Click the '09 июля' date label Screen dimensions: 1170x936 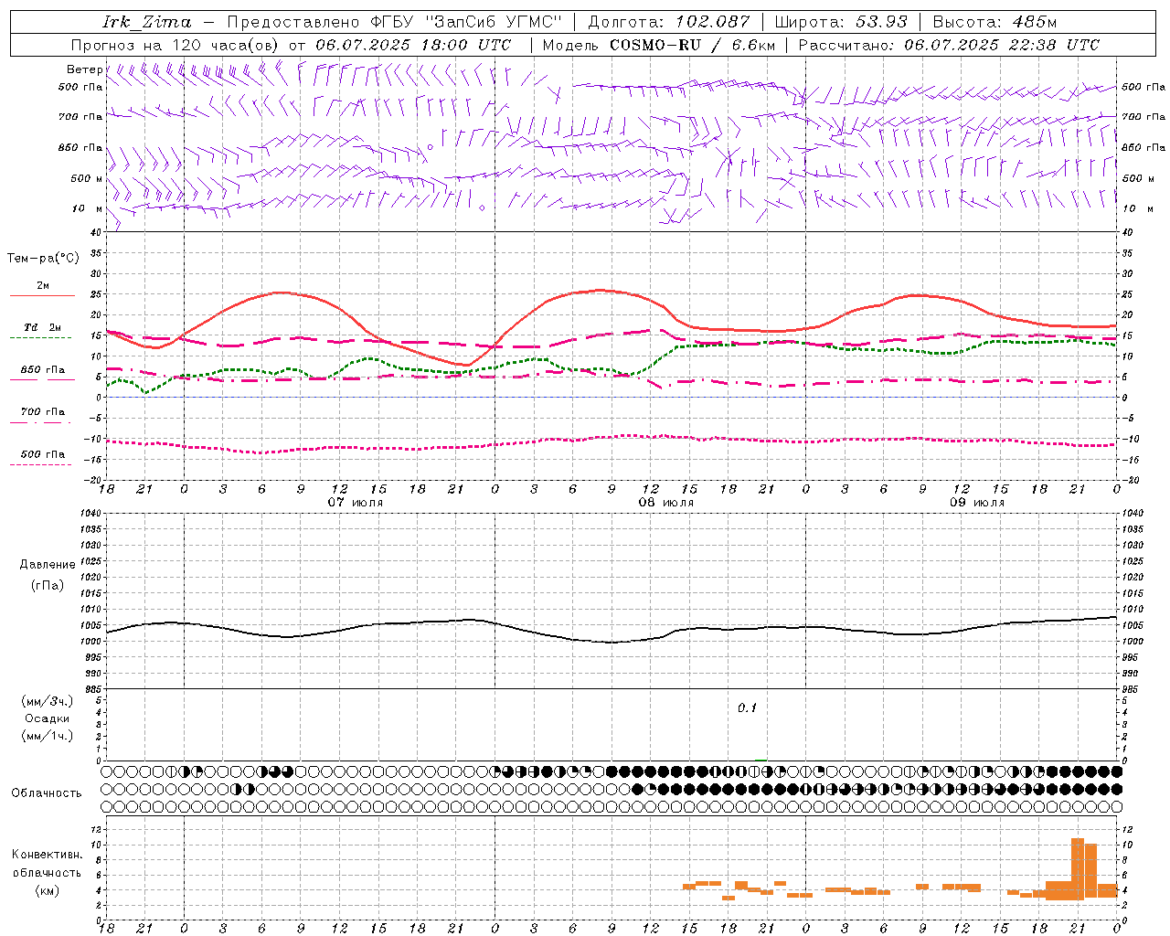click(x=977, y=503)
